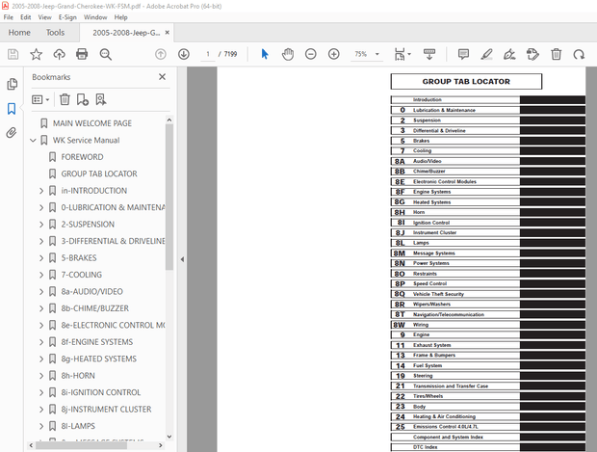Expand the 8a-AUDIO/VIDEO bookmark

click(41, 292)
